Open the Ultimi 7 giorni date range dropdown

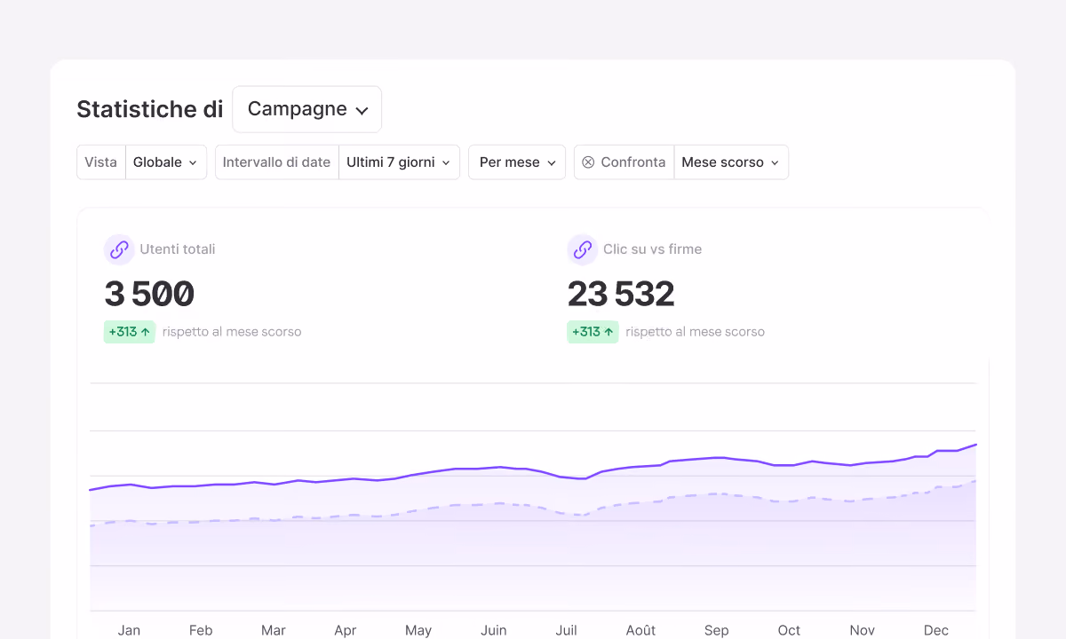(399, 162)
